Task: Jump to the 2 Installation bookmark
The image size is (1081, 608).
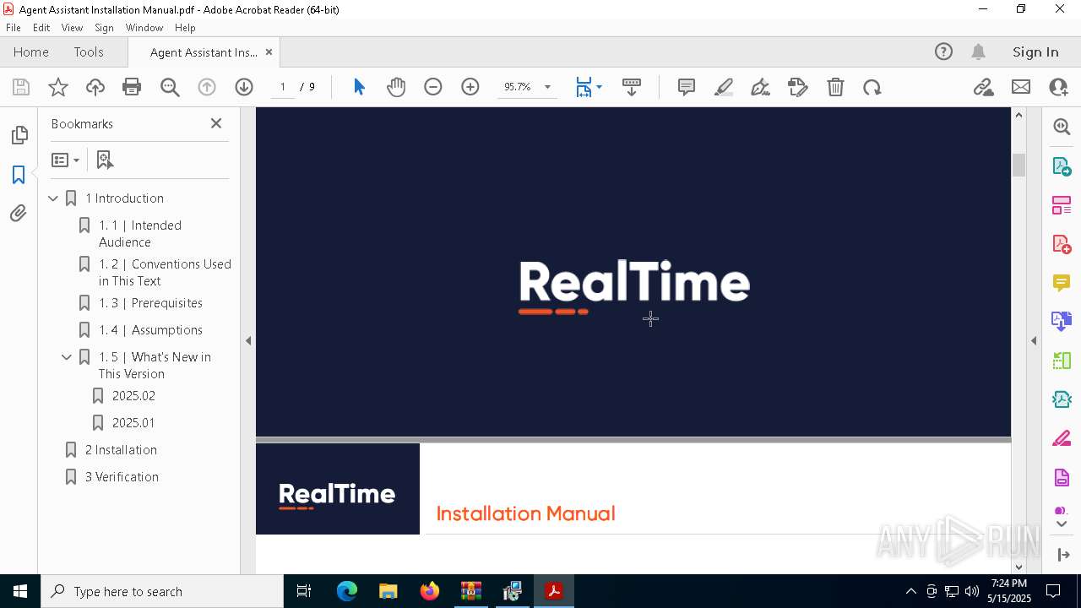Action: click(121, 450)
